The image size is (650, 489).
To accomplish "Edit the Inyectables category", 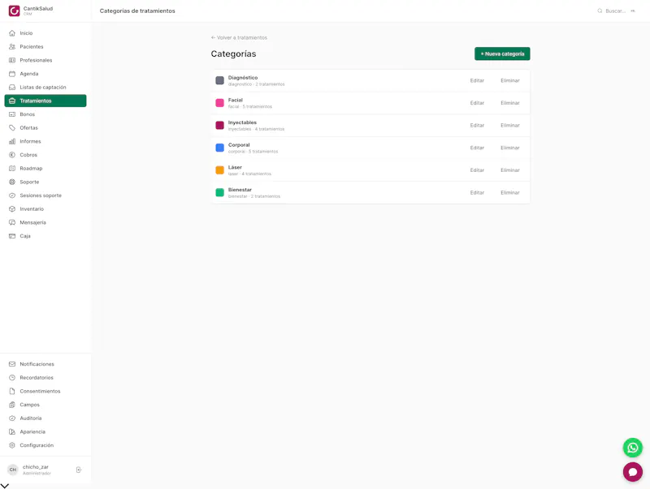I will (x=477, y=126).
